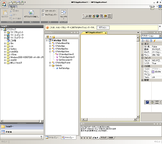Select the 新しいフォルダ folder
This screenshot has height=144, width=162.
coord(15,63)
